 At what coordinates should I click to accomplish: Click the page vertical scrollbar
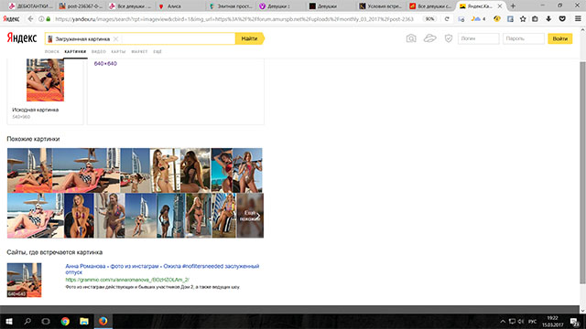(582, 172)
